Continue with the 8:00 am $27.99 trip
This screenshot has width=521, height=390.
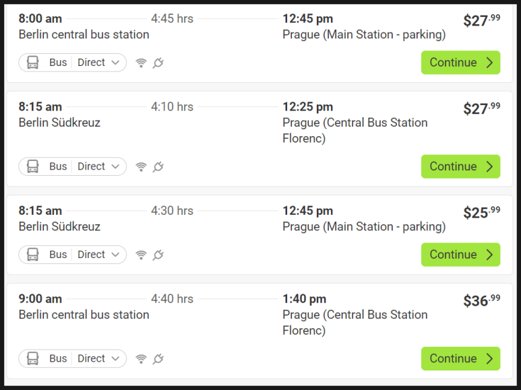pos(460,63)
